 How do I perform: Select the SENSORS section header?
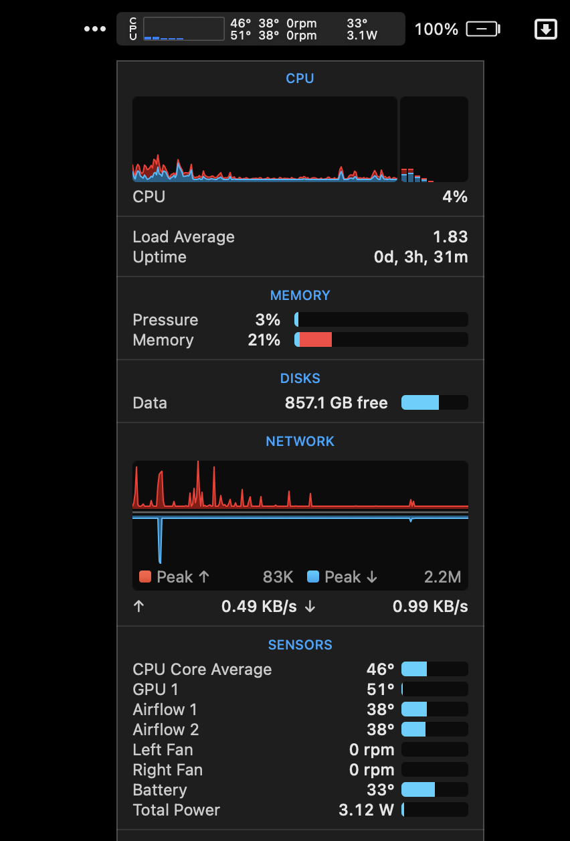(x=300, y=645)
